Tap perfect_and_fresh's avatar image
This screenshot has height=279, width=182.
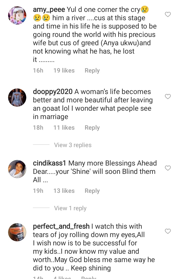coord(17,232)
